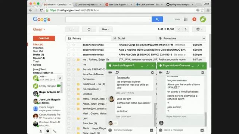
Task: Switch to spring-mvc-sample browser tab
Action: [x=180, y=4]
